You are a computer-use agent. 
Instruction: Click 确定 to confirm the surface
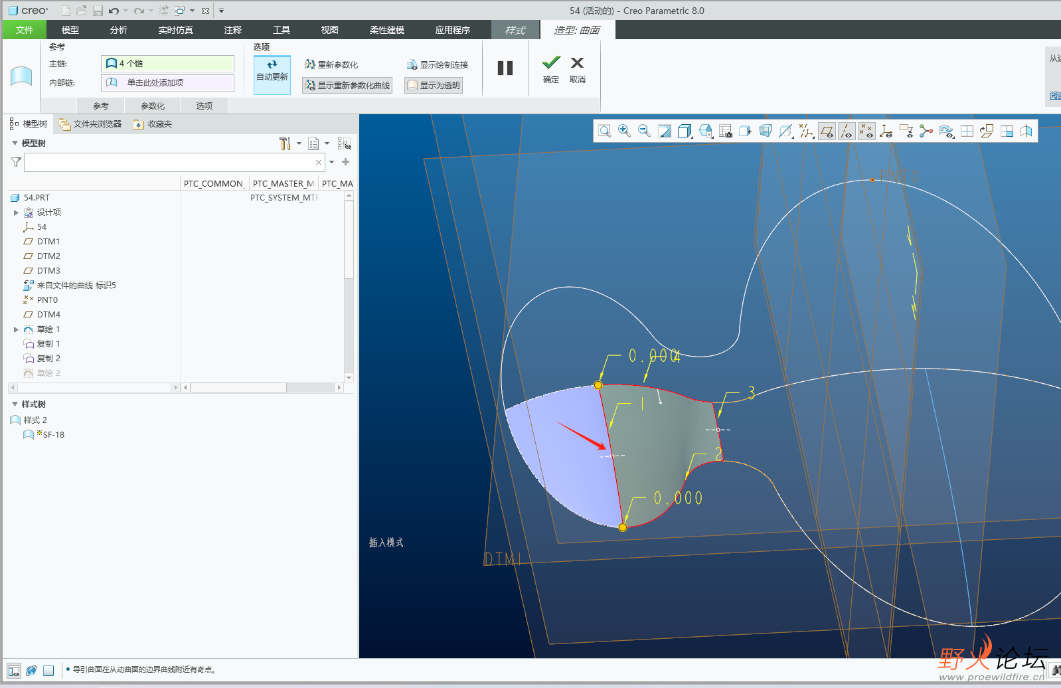(551, 69)
